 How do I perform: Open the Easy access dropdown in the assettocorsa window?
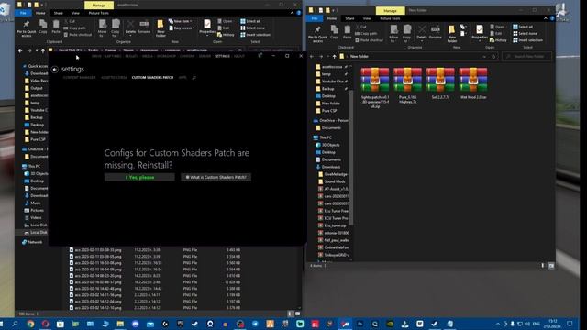182,28
